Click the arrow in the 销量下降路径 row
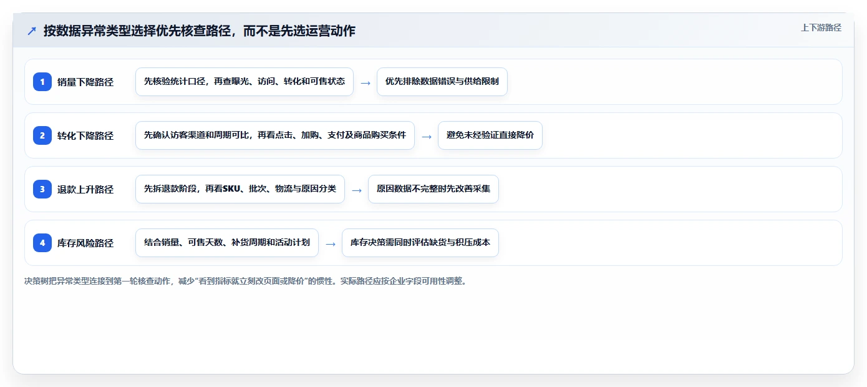The height and width of the screenshot is (387, 867). tap(366, 82)
